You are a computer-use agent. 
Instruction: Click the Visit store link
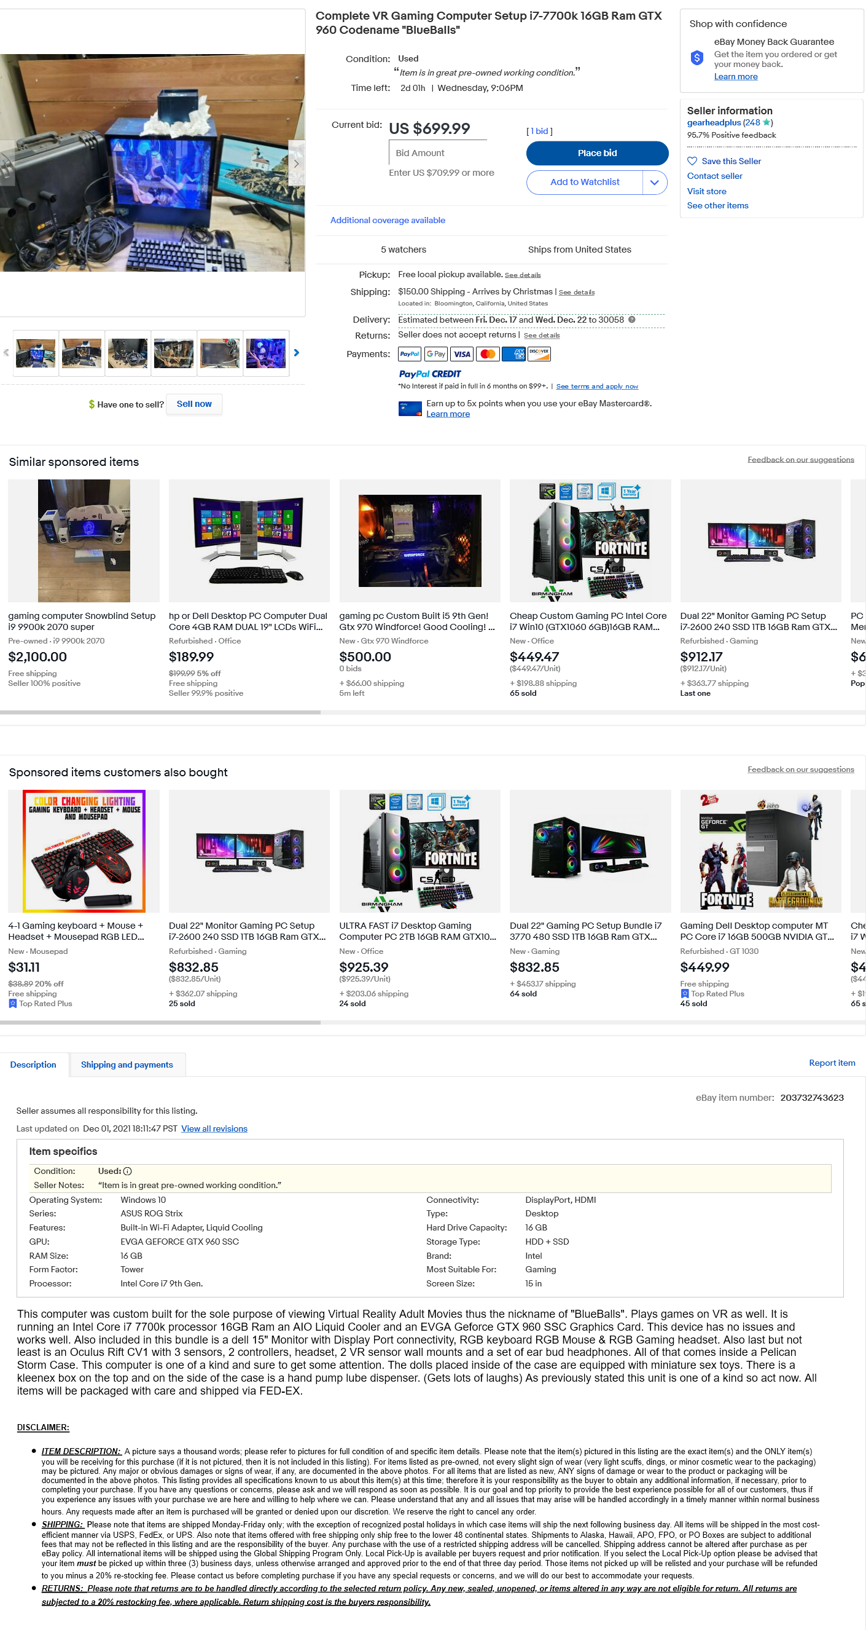click(707, 191)
